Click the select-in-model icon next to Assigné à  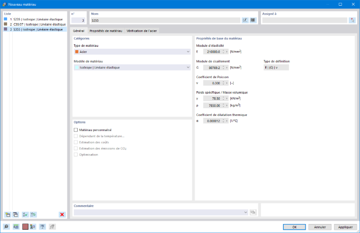click(352, 20)
